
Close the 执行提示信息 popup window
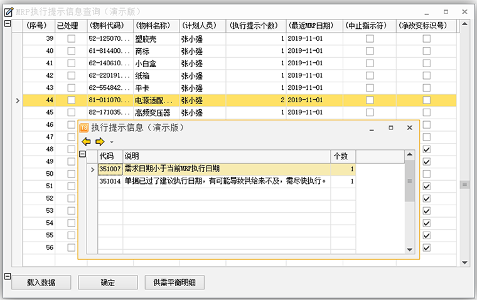(409, 128)
